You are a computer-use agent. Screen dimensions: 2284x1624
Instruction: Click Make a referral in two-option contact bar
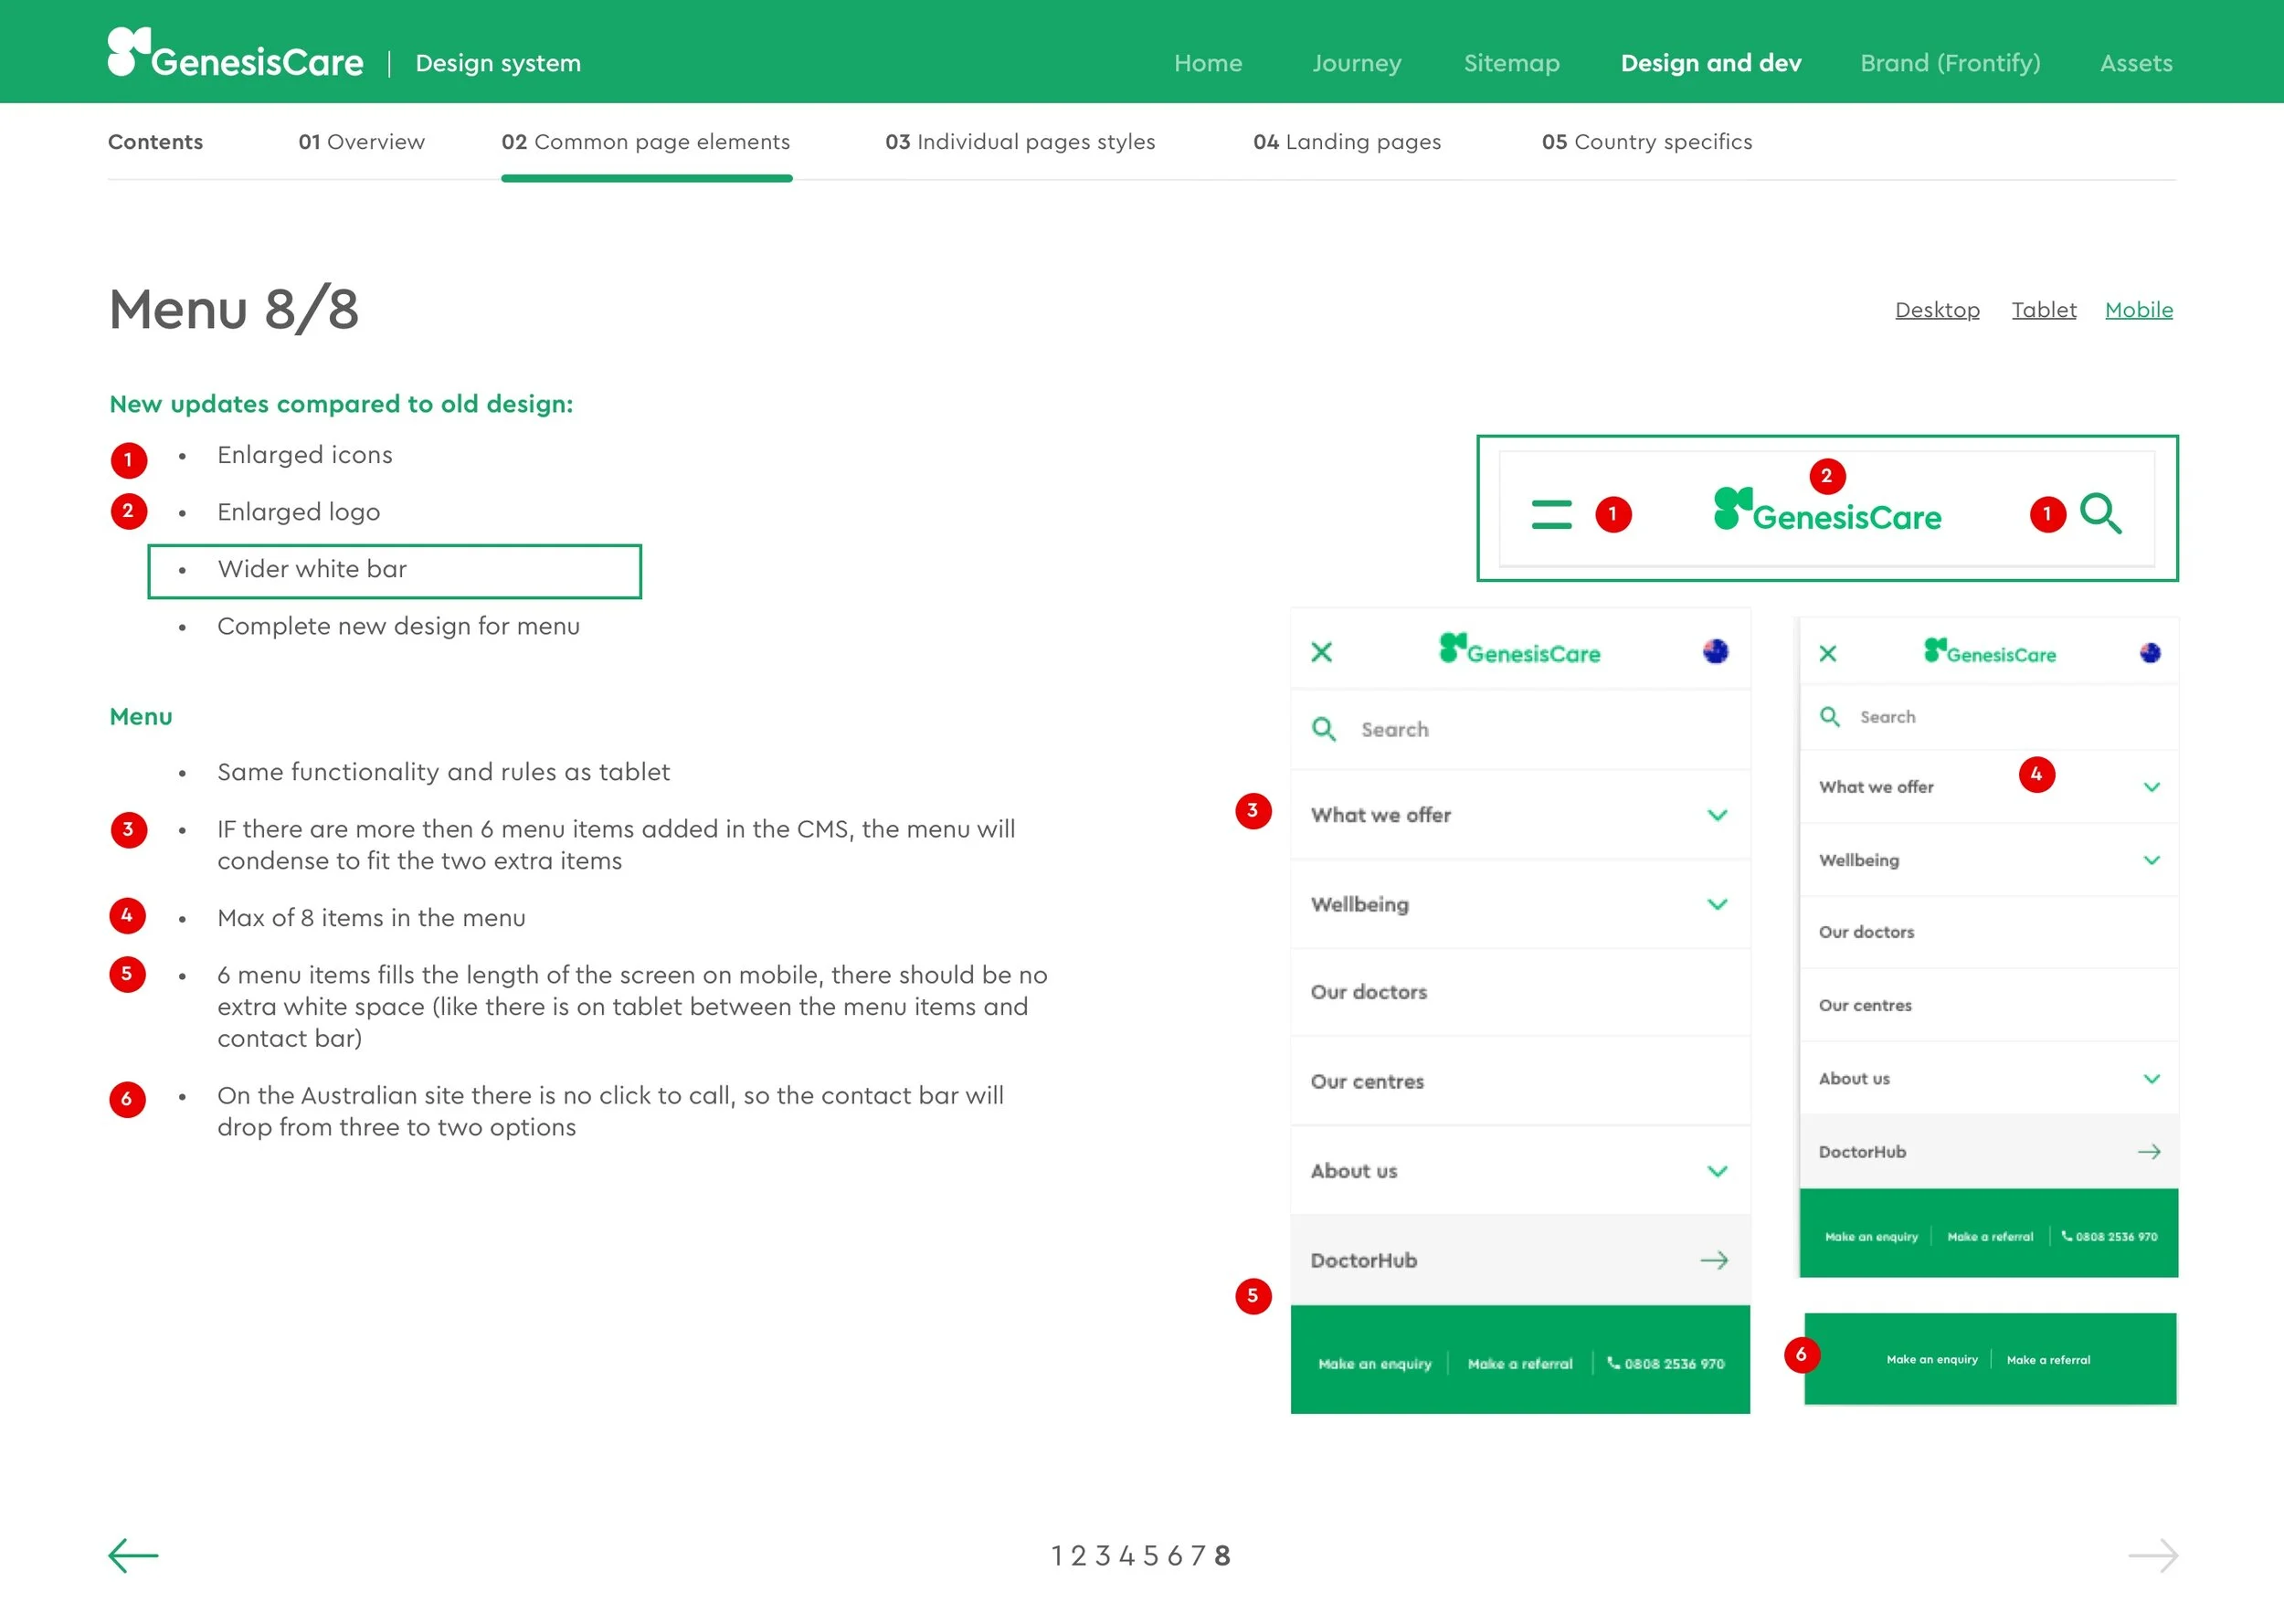pos(2048,1359)
